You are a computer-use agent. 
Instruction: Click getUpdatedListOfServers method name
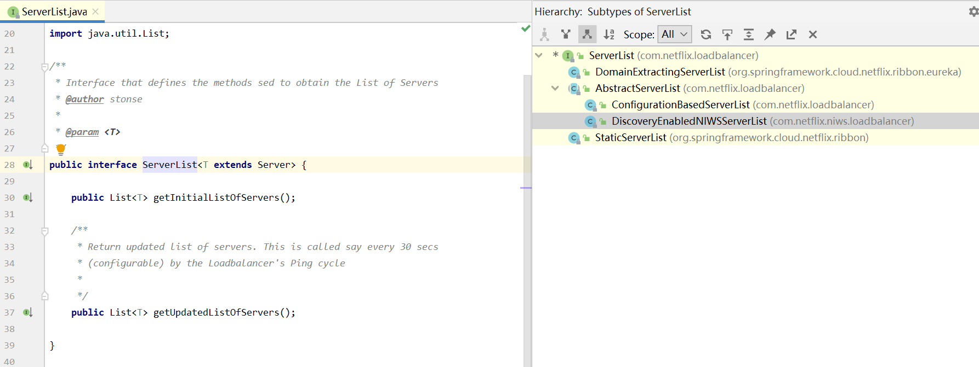[217, 312]
